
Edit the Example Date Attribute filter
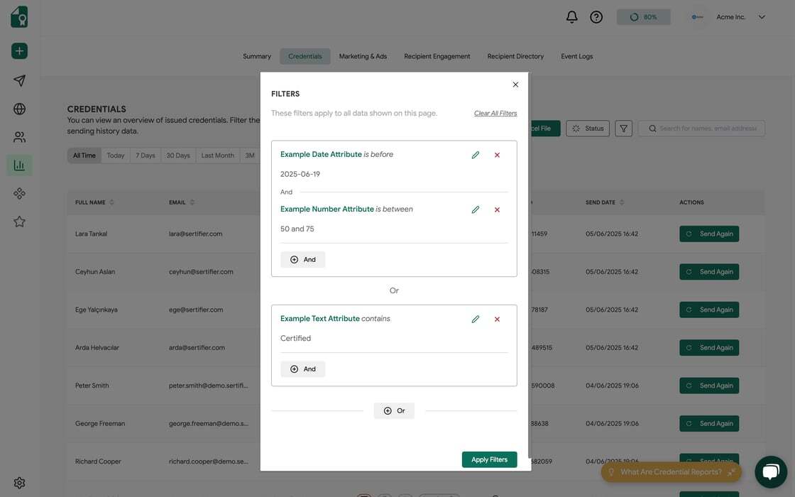point(475,155)
